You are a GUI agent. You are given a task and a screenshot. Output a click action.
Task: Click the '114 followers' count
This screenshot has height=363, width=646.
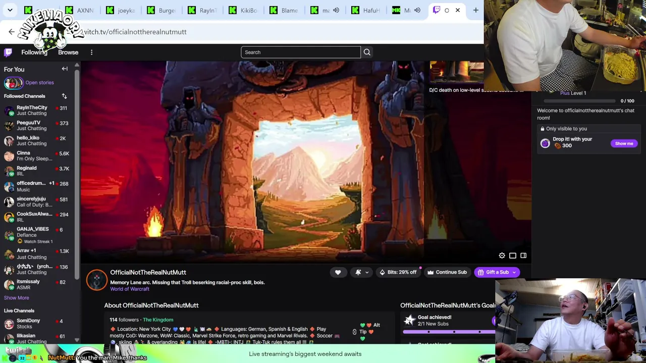click(x=124, y=320)
